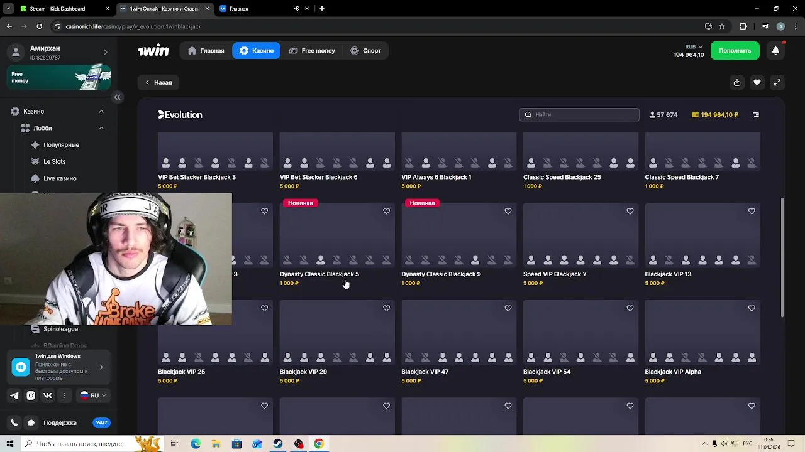Screen dimensions: 805x452
Task: Open Steam from the taskbar
Action: click(x=277, y=444)
